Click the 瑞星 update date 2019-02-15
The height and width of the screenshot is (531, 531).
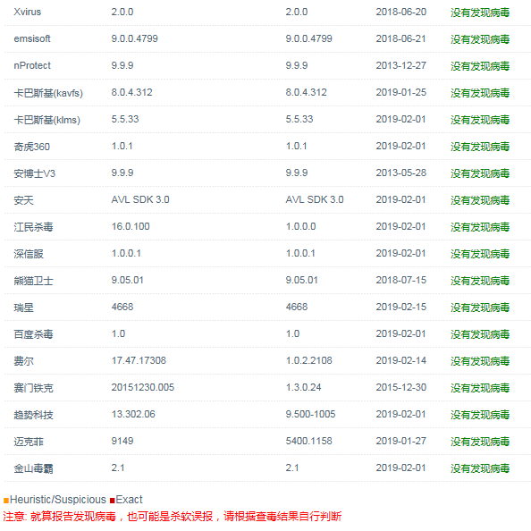click(401, 307)
